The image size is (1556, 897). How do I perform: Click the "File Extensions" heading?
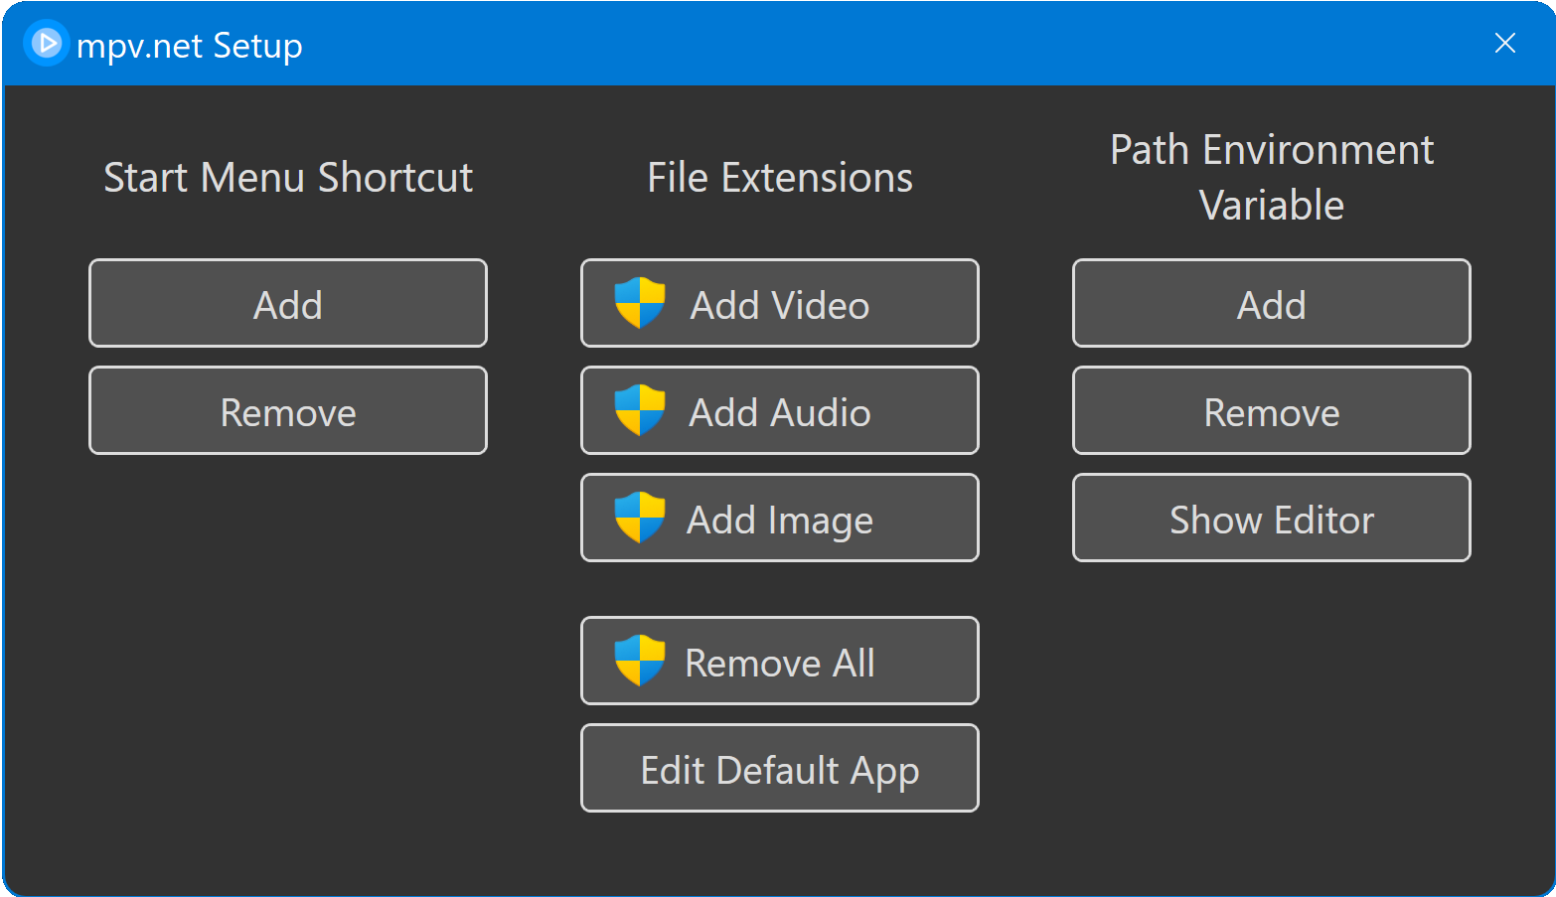click(780, 178)
